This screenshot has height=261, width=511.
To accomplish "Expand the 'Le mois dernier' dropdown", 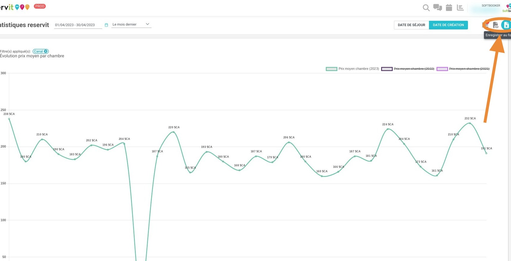I will [131, 24].
